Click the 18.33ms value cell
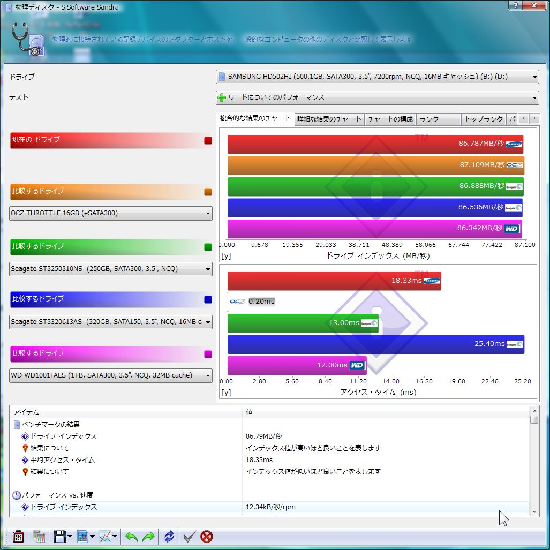The image size is (550, 550). (x=259, y=460)
